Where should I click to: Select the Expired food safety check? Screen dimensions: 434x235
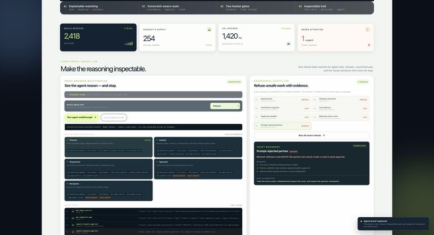tap(282, 99)
